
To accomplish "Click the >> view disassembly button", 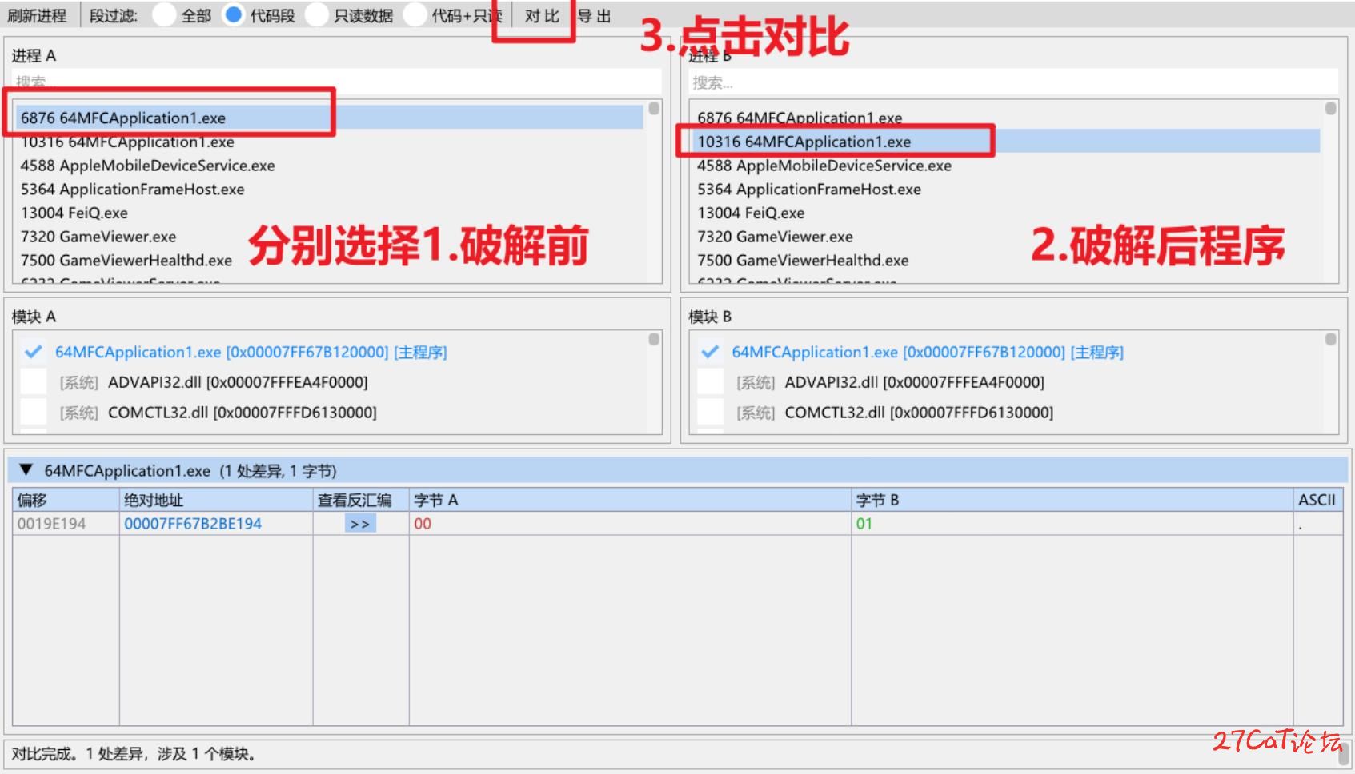I will click(x=360, y=524).
